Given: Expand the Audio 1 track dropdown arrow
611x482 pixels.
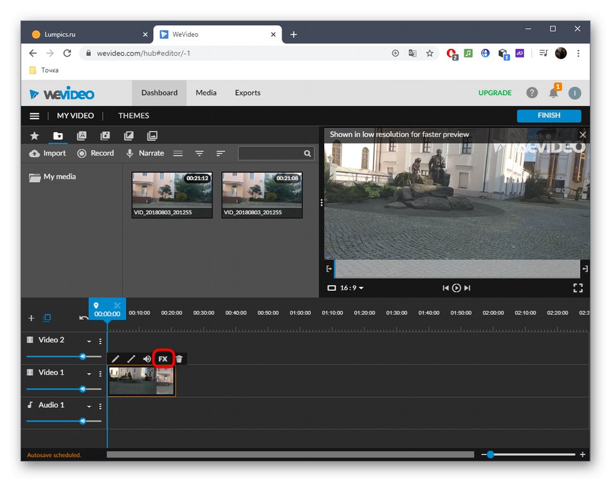Looking at the screenshot, I should tap(89, 406).
